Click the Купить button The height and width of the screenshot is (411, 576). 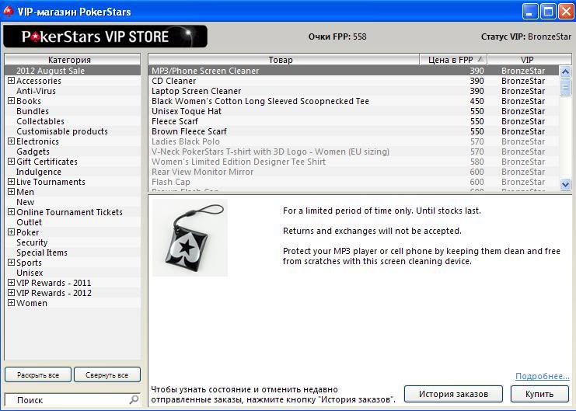coord(539,394)
